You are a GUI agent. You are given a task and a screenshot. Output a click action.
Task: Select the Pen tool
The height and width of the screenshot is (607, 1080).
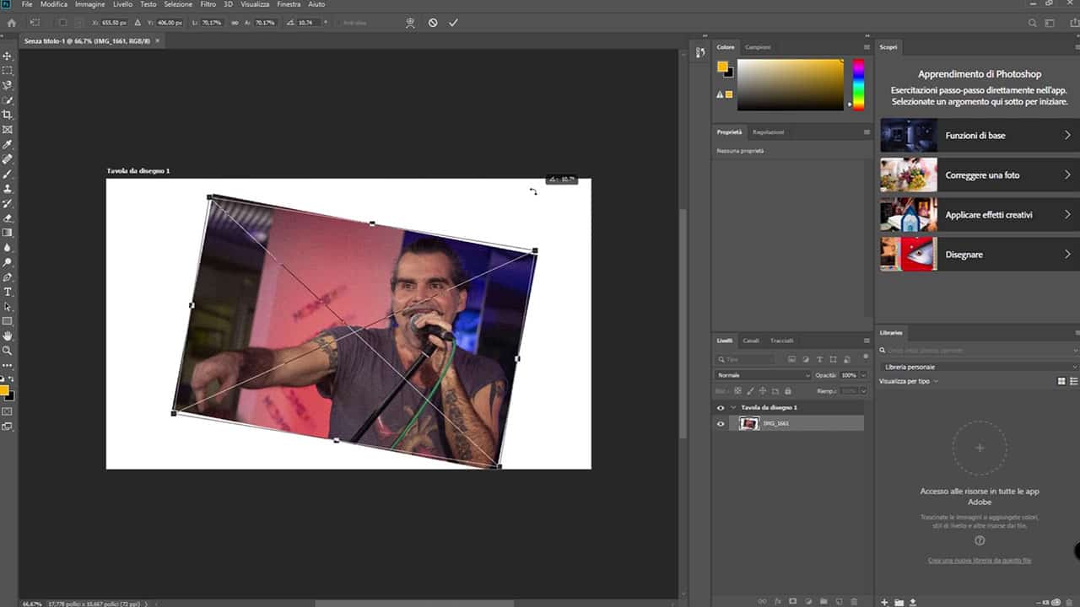tap(8, 277)
